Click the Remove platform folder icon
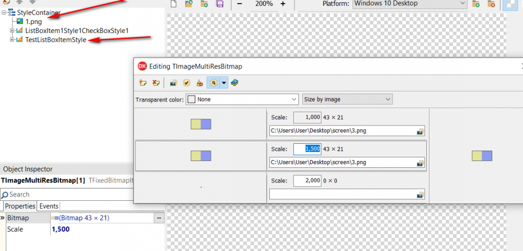The width and height of the screenshot is (523, 251). point(491,4)
